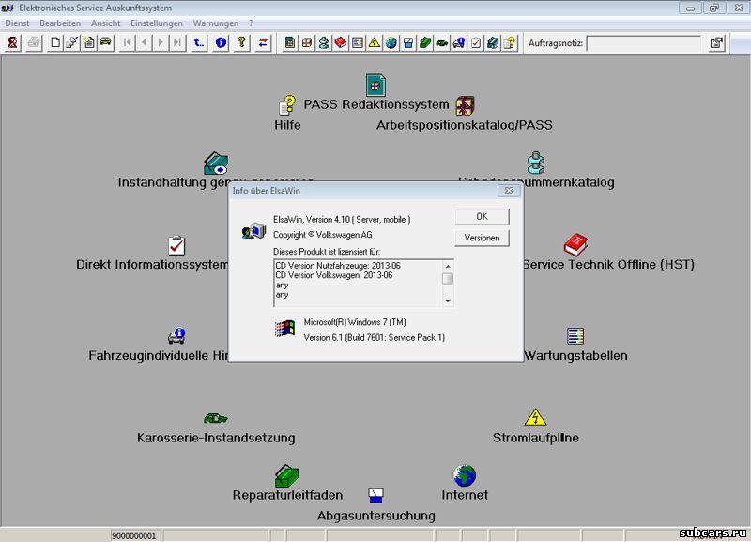The image size is (751, 542).
Task: Click the Versionen button in dialog
Action: (x=482, y=238)
